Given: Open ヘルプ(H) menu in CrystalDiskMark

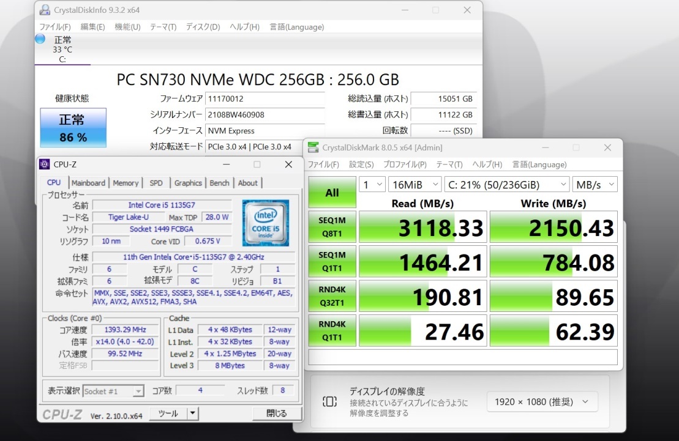Looking at the screenshot, I should pyautogui.click(x=487, y=165).
